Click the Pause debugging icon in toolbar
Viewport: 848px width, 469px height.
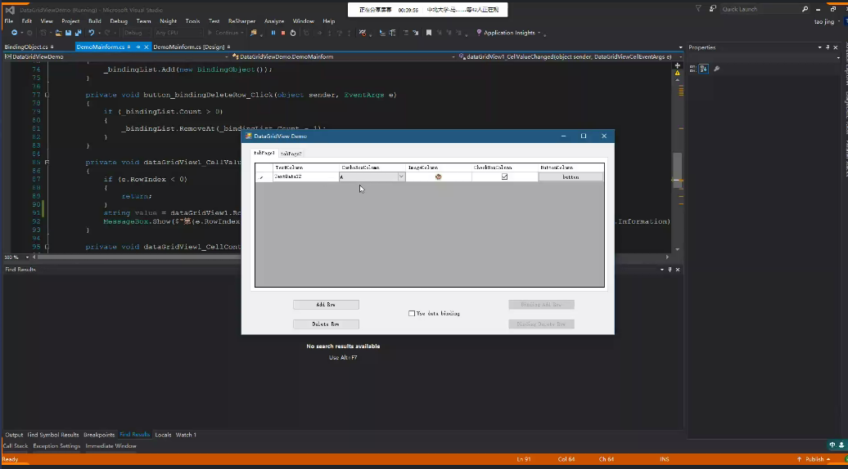[273, 33]
